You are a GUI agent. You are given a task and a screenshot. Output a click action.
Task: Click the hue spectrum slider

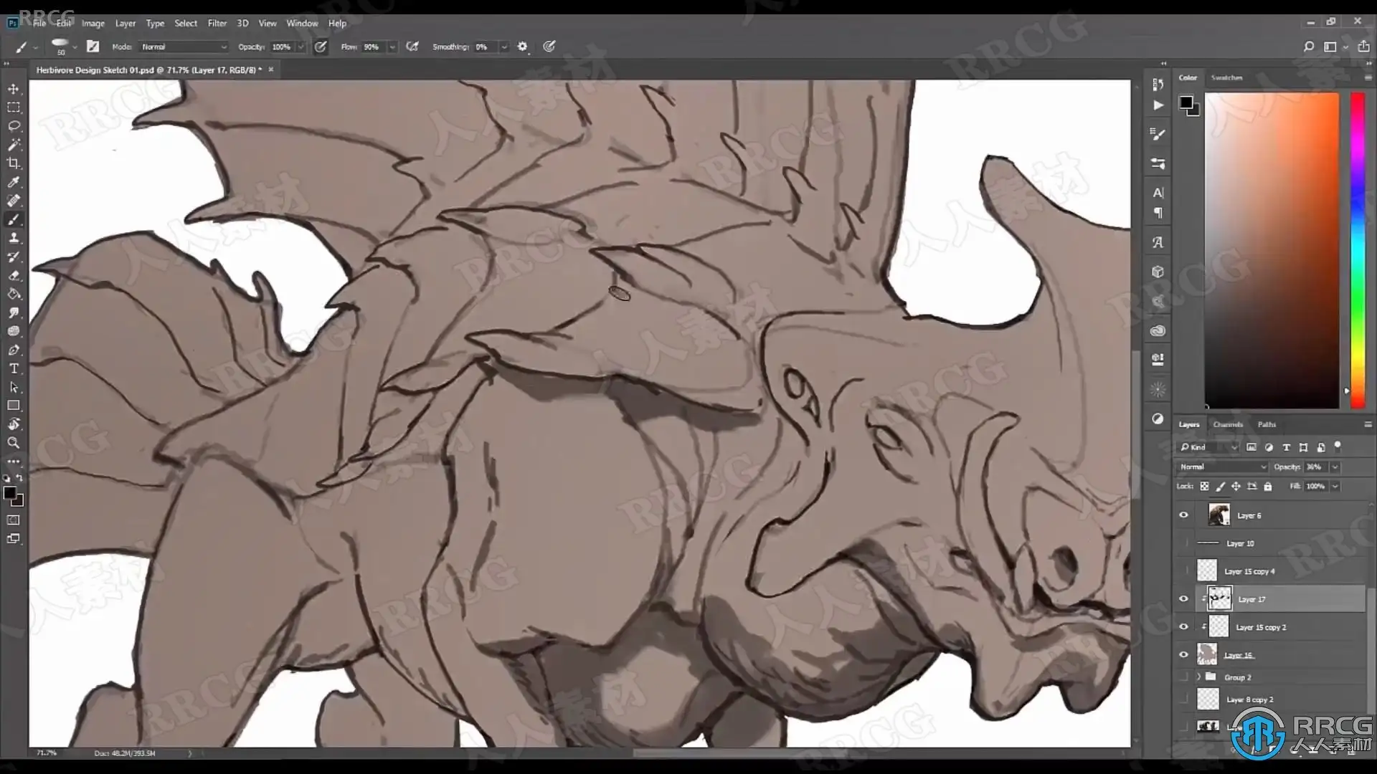[x=1358, y=251]
